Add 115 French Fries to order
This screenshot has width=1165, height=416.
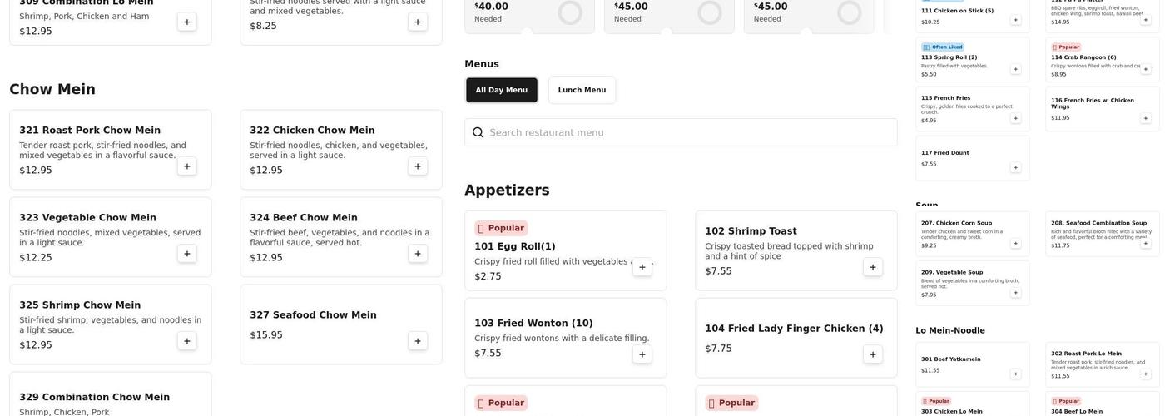(1015, 118)
